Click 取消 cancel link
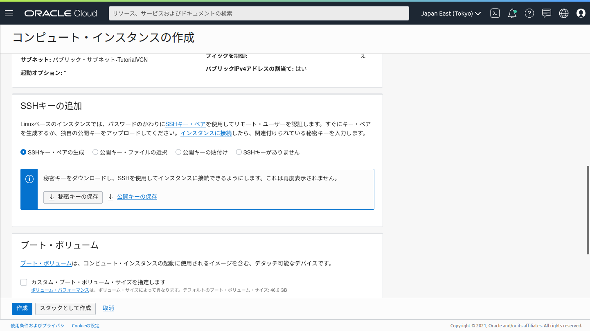Viewport: 590px width, 331px height. pyautogui.click(x=108, y=308)
